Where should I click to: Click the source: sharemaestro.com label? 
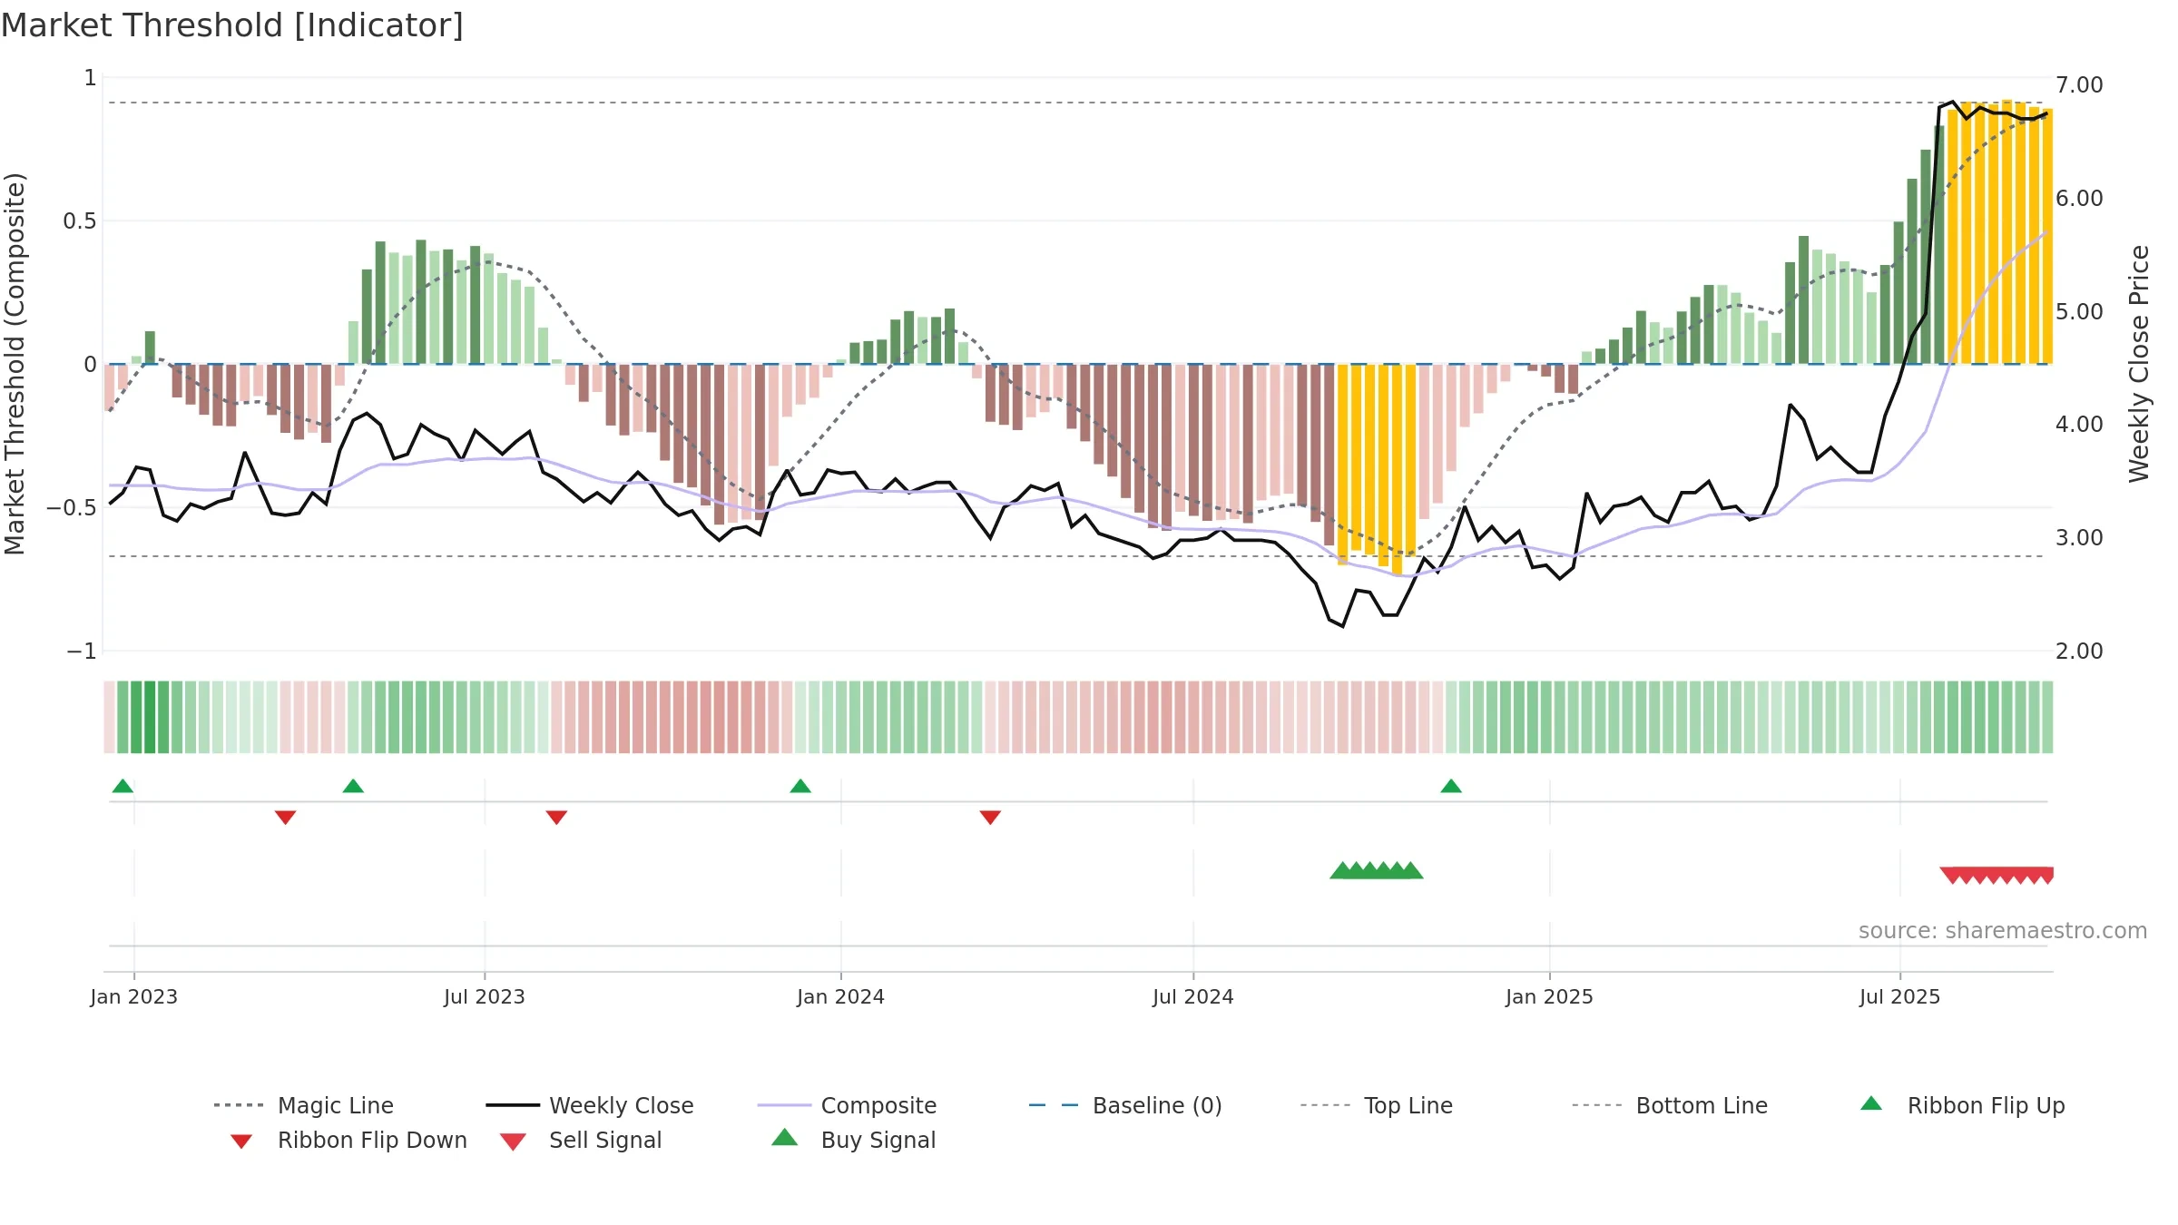(x=2003, y=931)
